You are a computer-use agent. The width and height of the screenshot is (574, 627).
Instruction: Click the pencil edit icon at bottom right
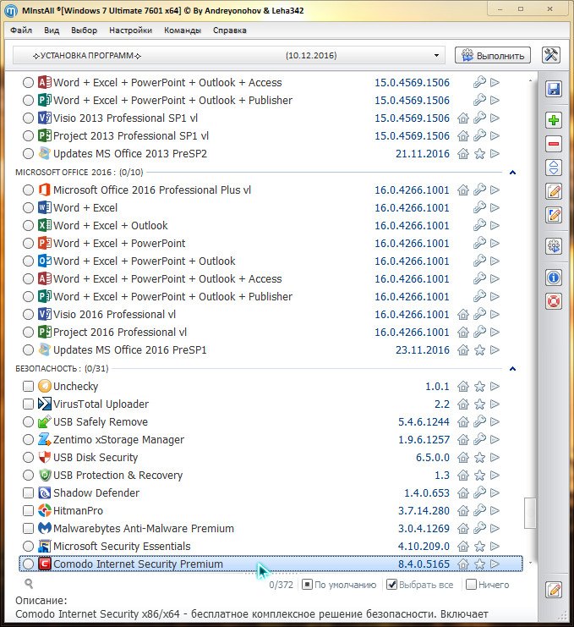tap(553, 590)
